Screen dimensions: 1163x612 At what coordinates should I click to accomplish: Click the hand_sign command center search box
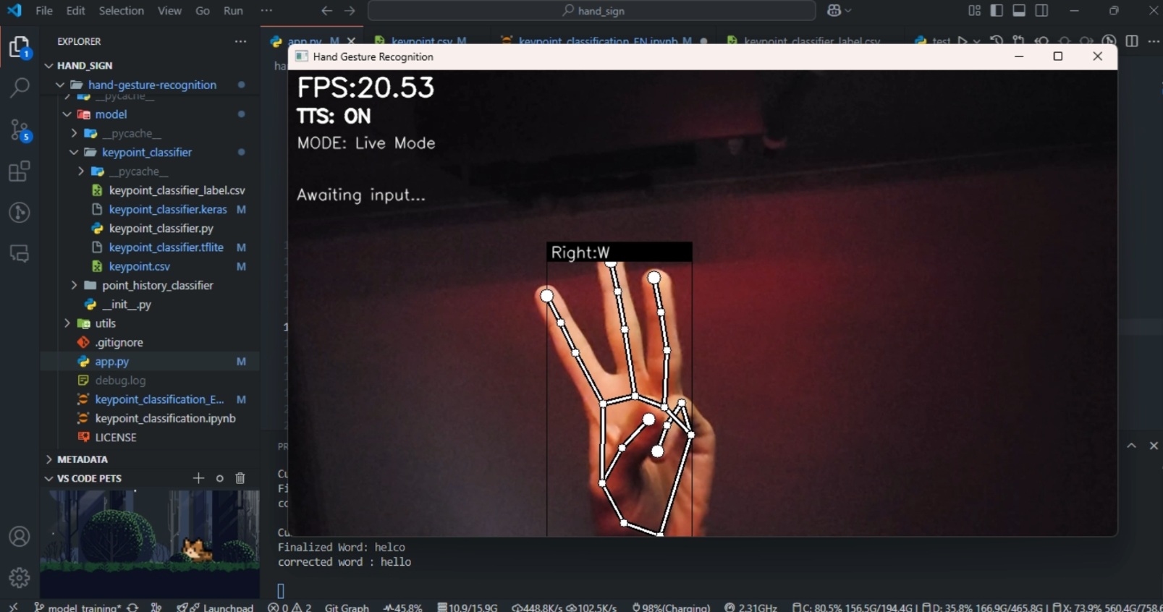point(592,11)
